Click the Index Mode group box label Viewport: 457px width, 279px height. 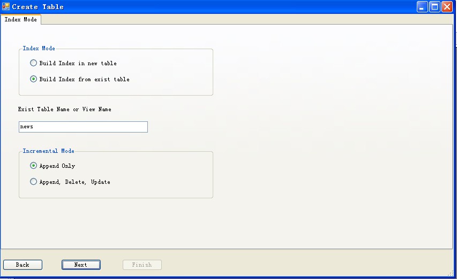point(39,48)
